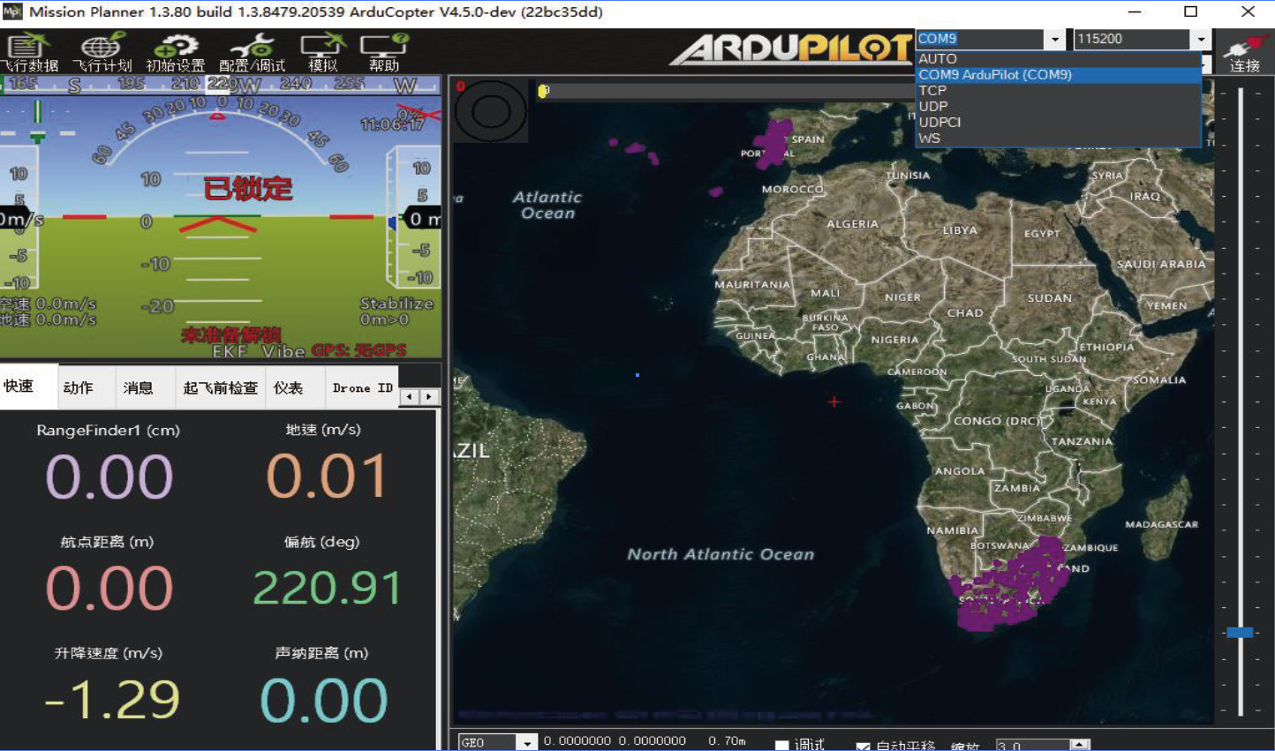Click the ALGERIA label on the map
The image size is (1275, 751).
(852, 224)
